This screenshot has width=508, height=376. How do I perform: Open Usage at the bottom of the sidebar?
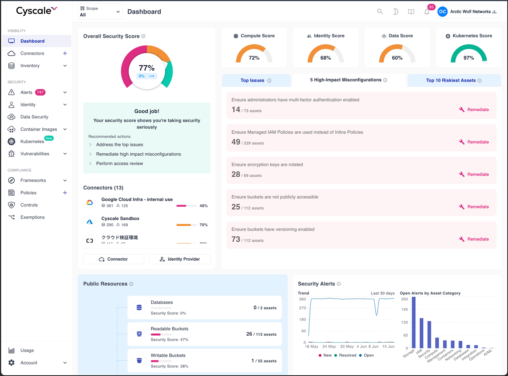pos(27,350)
